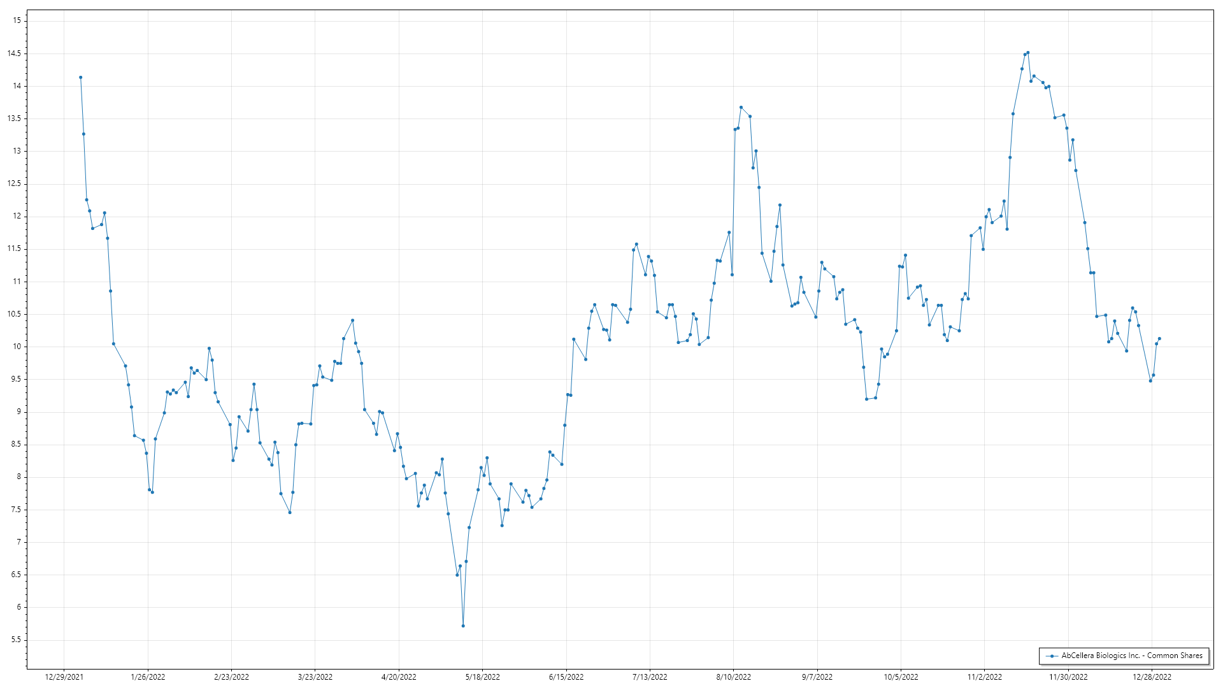
Task: Select the 5/18/2022 x-axis date label
Action: 482,677
